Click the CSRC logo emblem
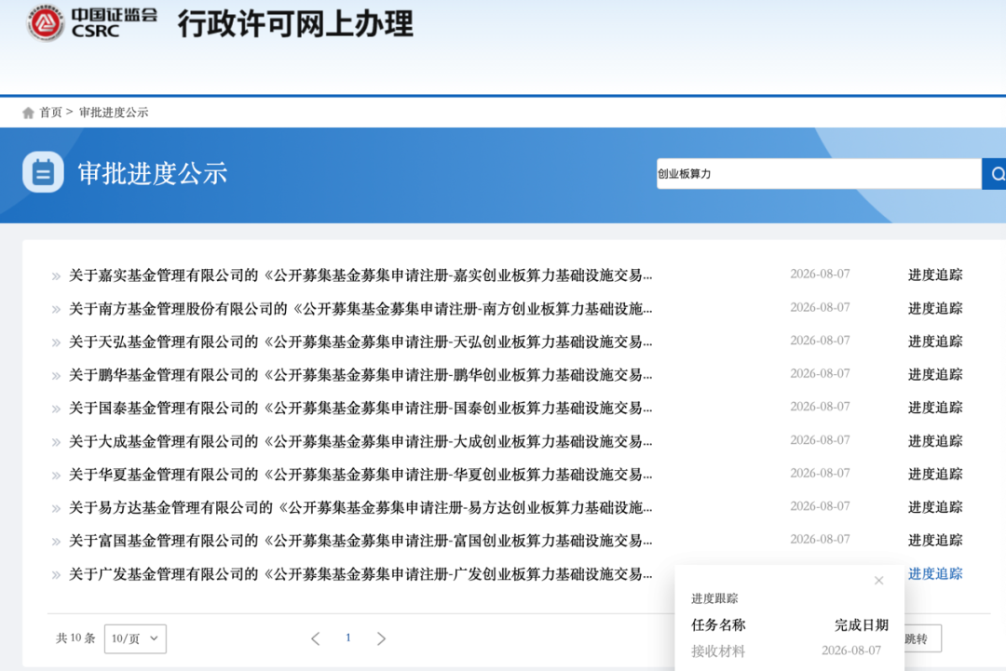1006x671 pixels. [46, 23]
